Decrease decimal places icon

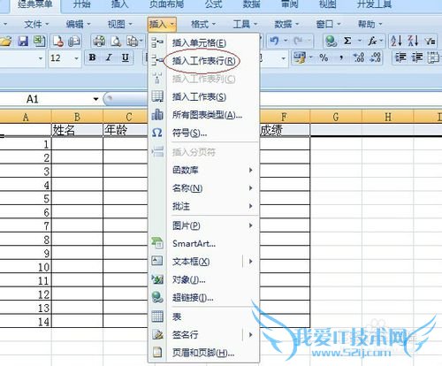click(x=376, y=57)
